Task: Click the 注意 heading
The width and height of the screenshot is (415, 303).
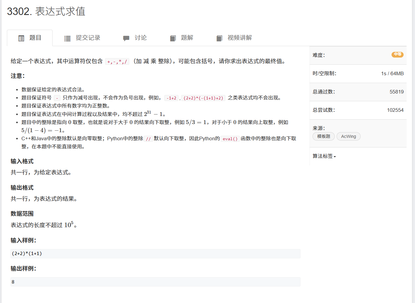Action: coord(18,76)
